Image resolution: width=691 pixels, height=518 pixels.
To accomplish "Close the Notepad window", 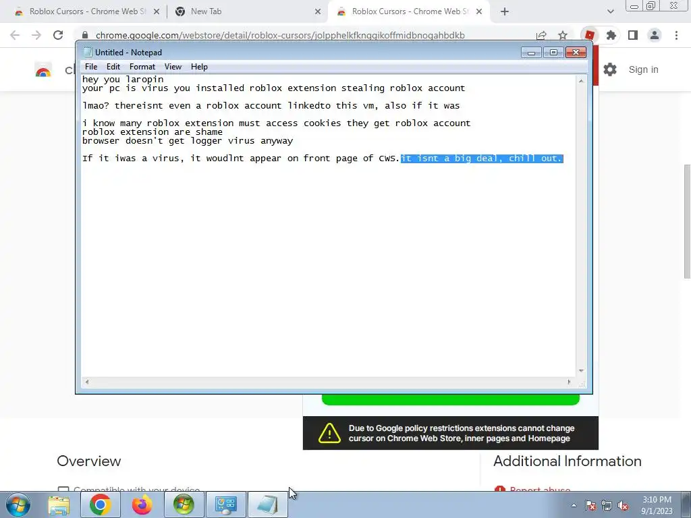I will point(576,53).
